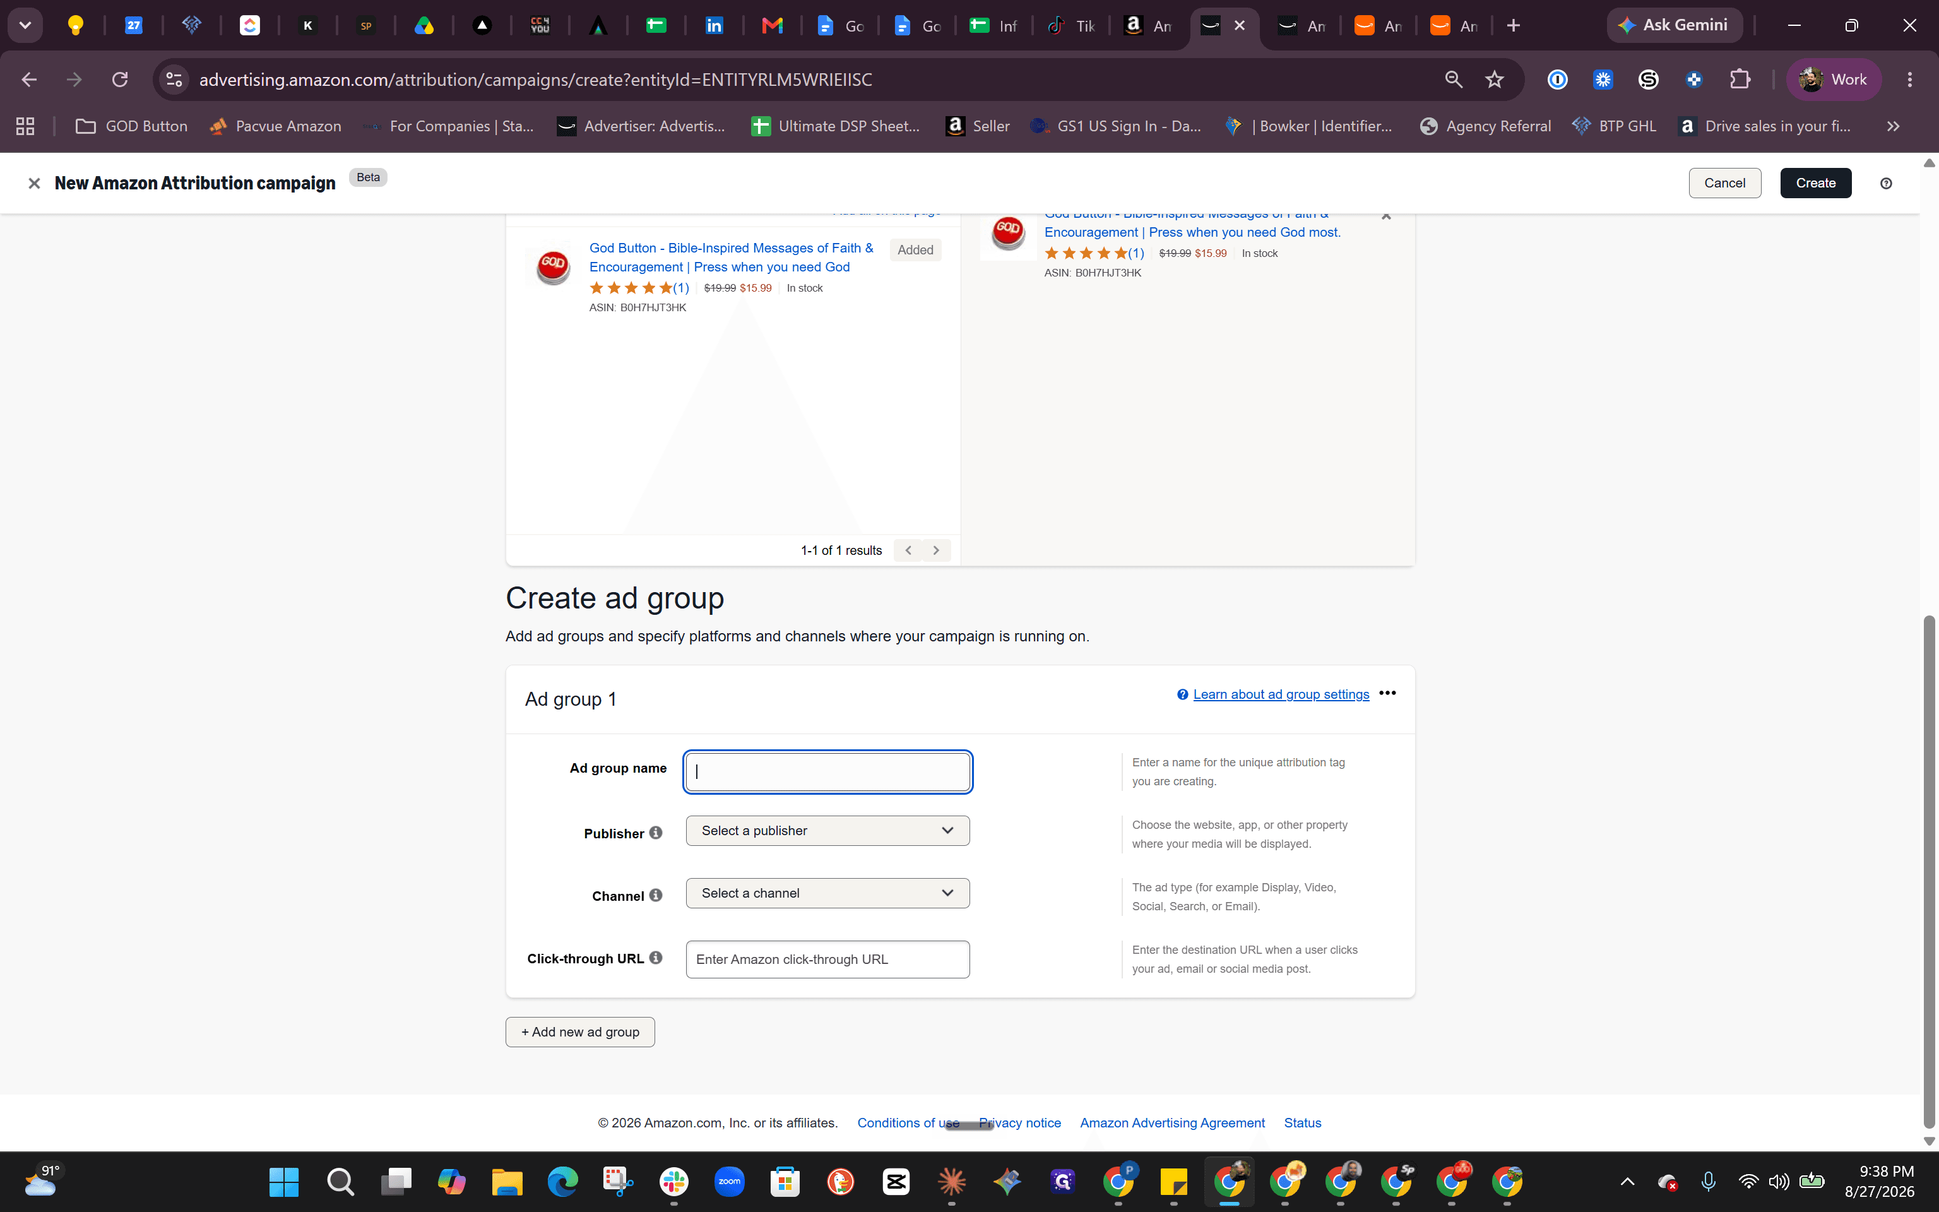
Task: Open the 1Password extension icon
Action: tap(1557, 80)
